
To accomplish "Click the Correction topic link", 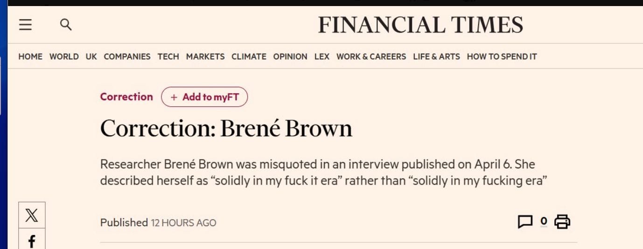I will 126,97.
